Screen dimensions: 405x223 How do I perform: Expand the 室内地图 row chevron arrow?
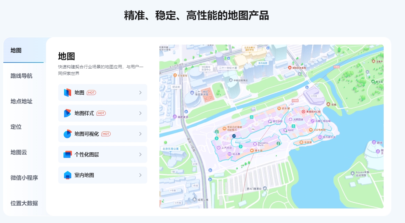[140, 175]
